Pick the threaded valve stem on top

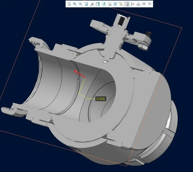click(121, 21)
